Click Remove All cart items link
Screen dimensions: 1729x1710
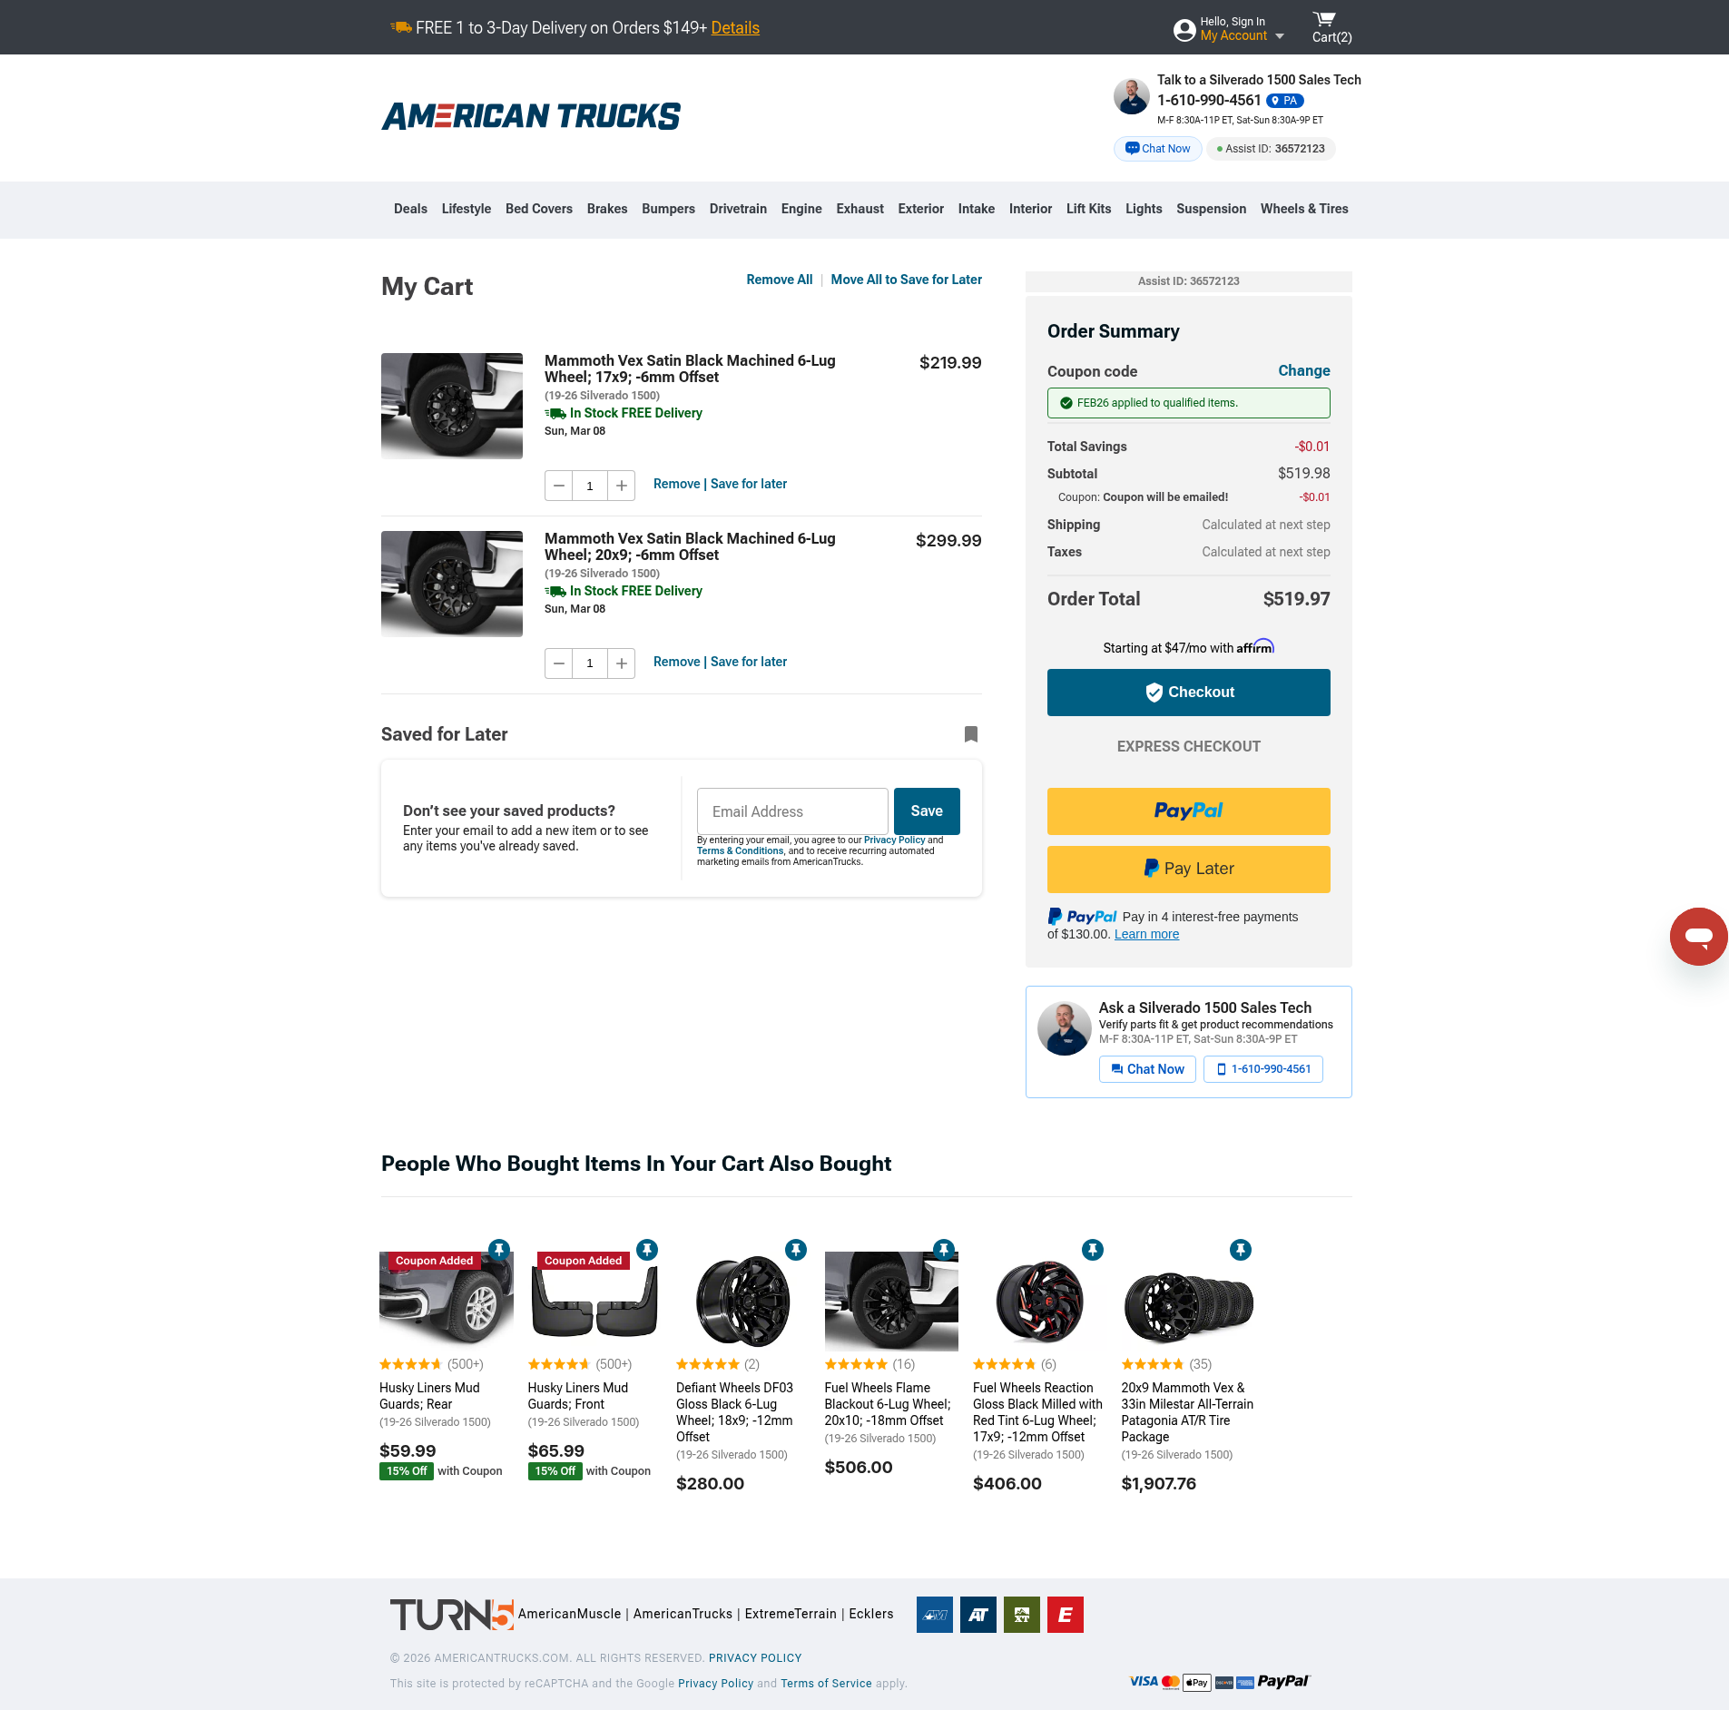click(779, 280)
